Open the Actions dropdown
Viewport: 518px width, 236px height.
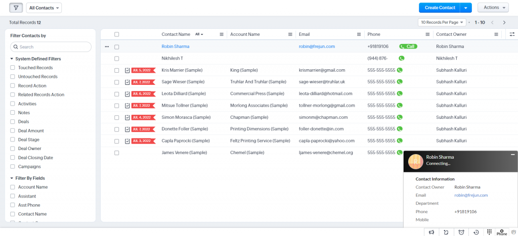[x=493, y=8]
